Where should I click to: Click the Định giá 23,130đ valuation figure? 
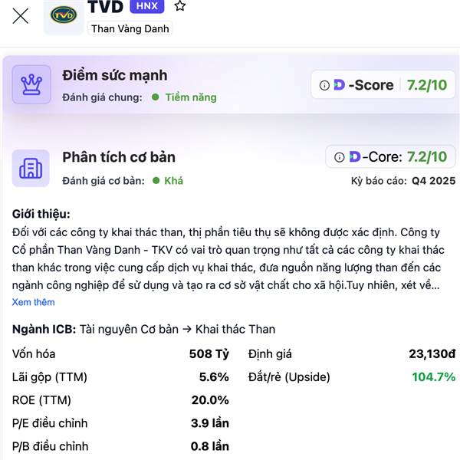(x=432, y=353)
